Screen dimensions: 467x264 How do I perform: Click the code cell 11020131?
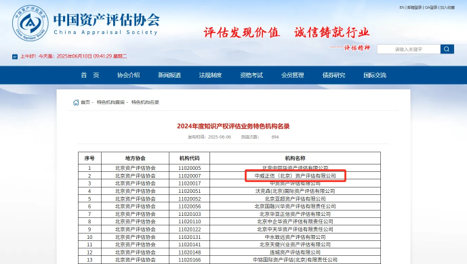(189, 237)
